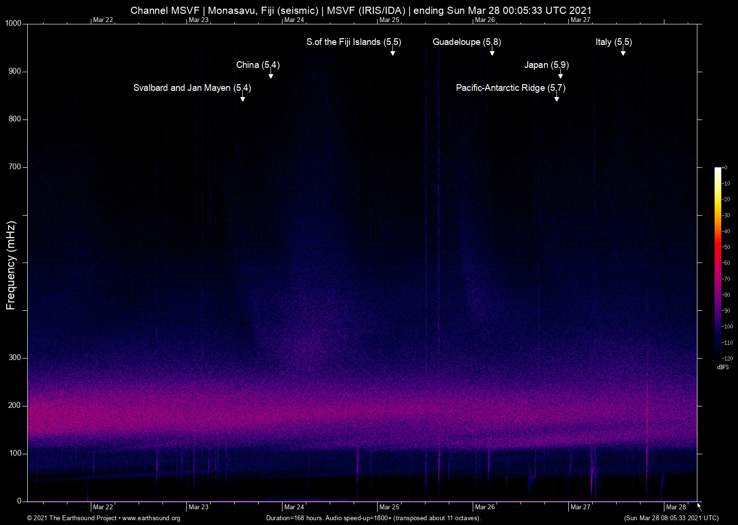The image size is (738, 525).
Task: Click the dBFS color scale bar
Action: pyautogui.click(x=718, y=262)
